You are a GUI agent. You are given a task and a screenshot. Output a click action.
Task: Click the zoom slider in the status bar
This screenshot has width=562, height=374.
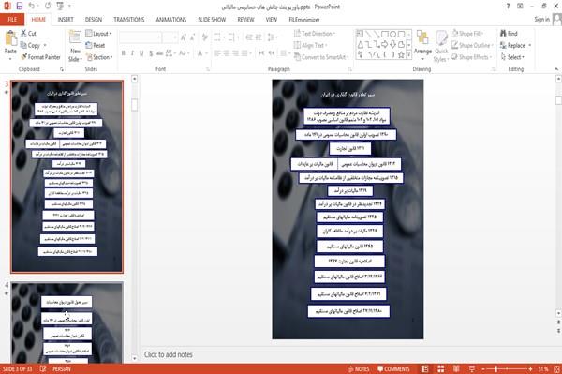point(507,369)
